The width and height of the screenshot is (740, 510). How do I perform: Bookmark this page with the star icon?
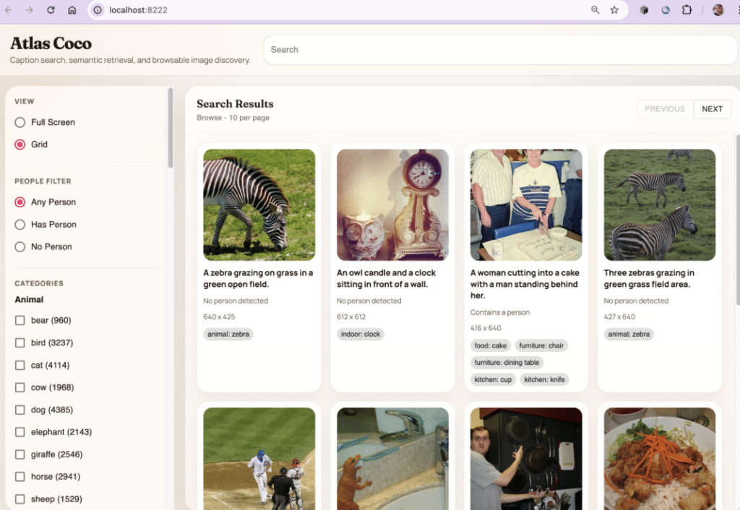pyautogui.click(x=614, y=10)
